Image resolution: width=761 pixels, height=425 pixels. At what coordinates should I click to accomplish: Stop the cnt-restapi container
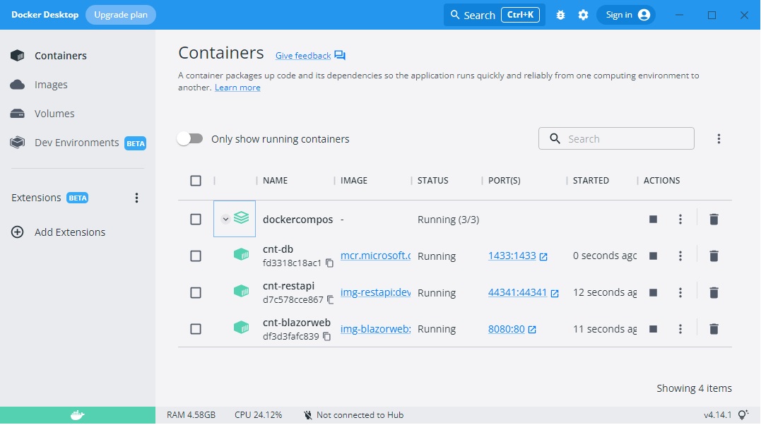tap(654, 292)
